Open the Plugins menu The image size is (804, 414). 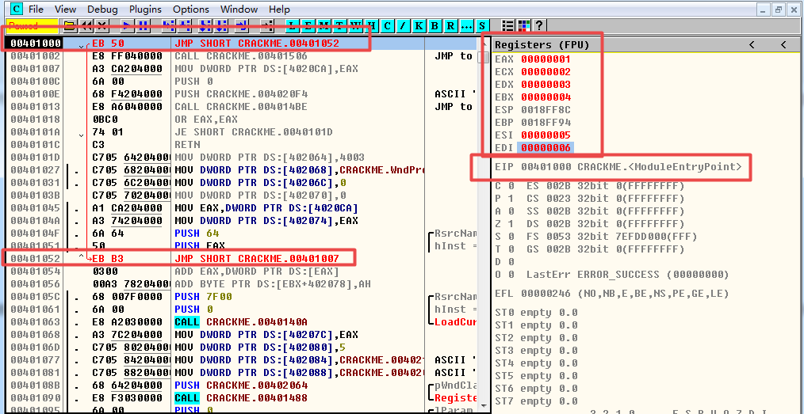(145, 9)
